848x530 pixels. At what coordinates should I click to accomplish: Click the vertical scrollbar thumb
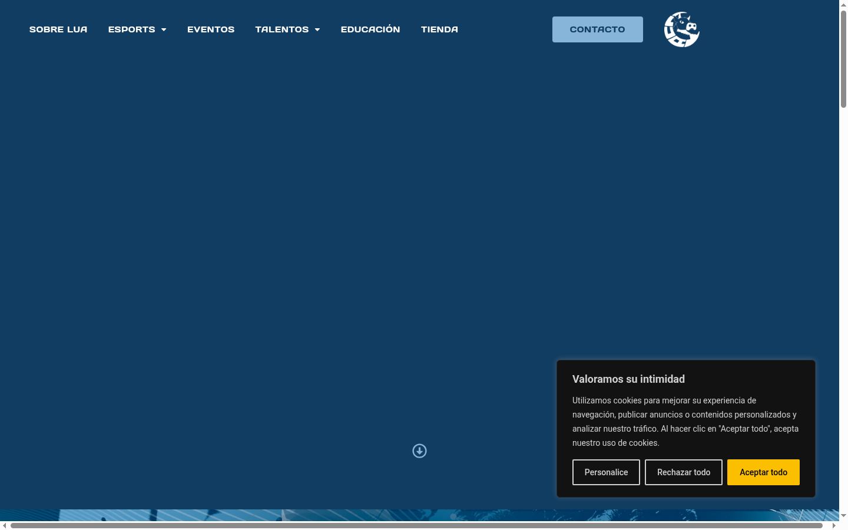(x=843, y=59)
